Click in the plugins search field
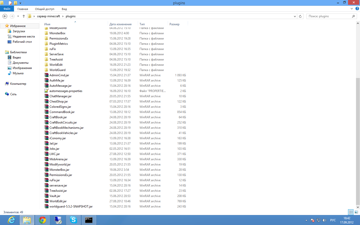This screenshot has height=225, width=360. [329, 16]
